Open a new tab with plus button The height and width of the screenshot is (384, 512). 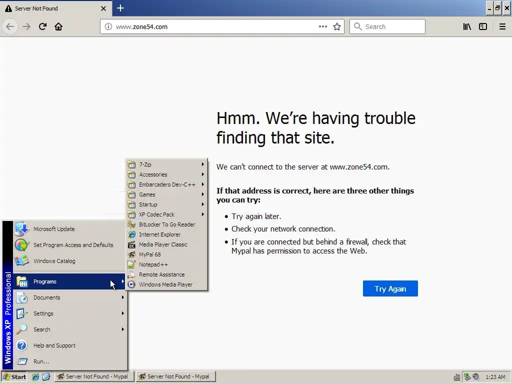(120, 8)
